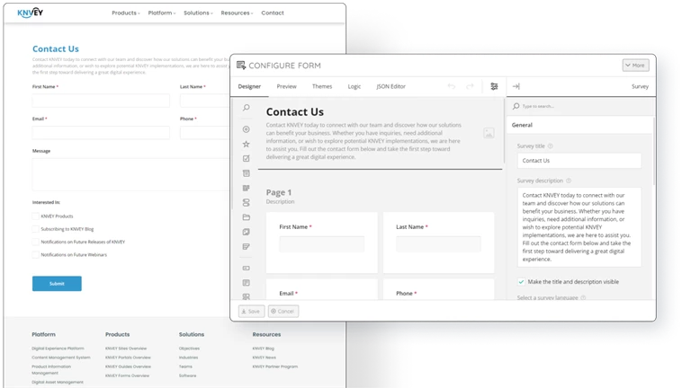Open the More dropdown in Configure Form
The height and width of the screenshot is (388, 691).
pos(634,66)
